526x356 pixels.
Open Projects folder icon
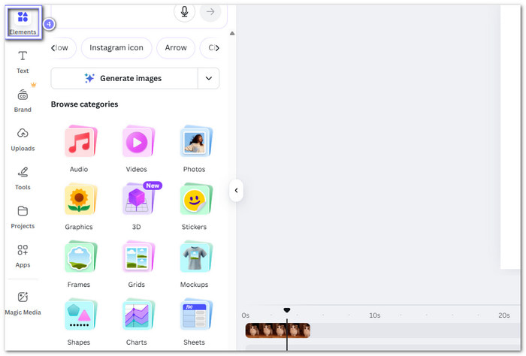(23, 216)
